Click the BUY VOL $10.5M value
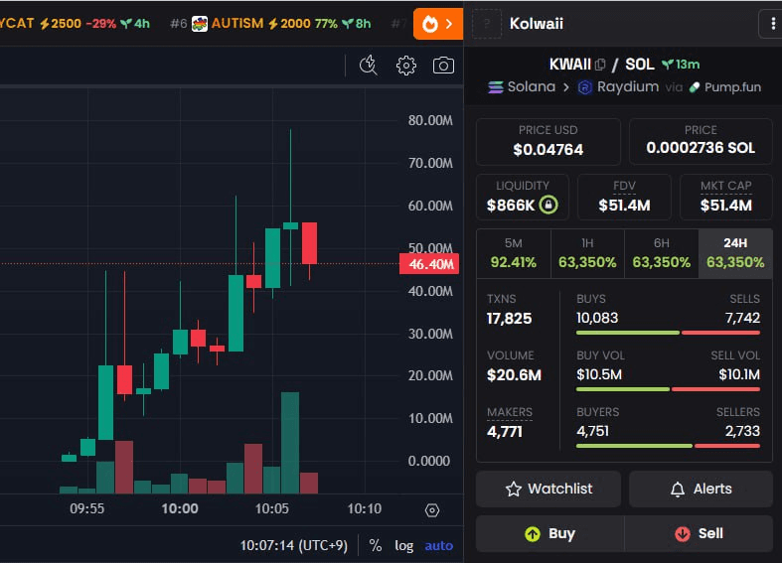The image size is (782, 563). point(599,374)
